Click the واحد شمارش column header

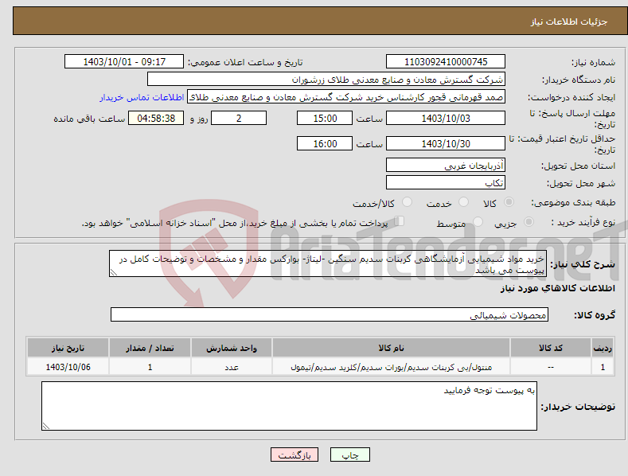pyautogui.click(x=232, y=348)
